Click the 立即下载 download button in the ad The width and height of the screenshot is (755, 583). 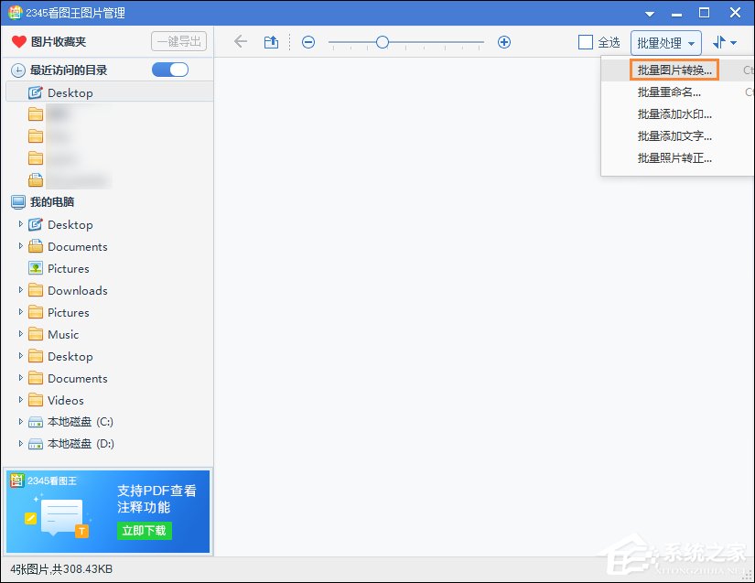144,530
